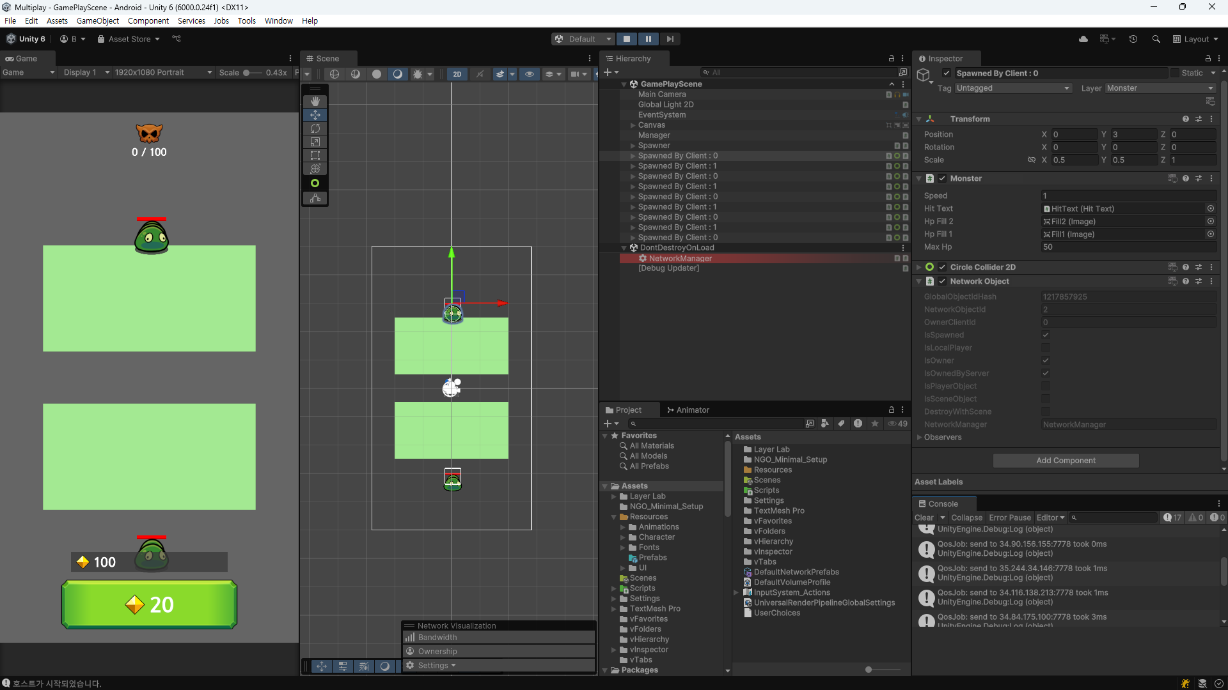Disable the Monster component checkbox
The height and width of the screenshot is (690, 1228).
pyautogui.click(x=942, y=179)
